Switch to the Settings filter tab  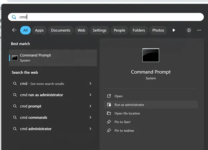click(99, 30)
